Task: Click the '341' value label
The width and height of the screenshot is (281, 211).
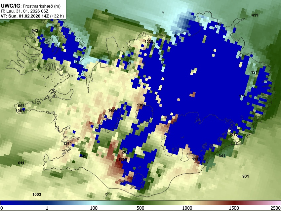Action: click(222, 156)
